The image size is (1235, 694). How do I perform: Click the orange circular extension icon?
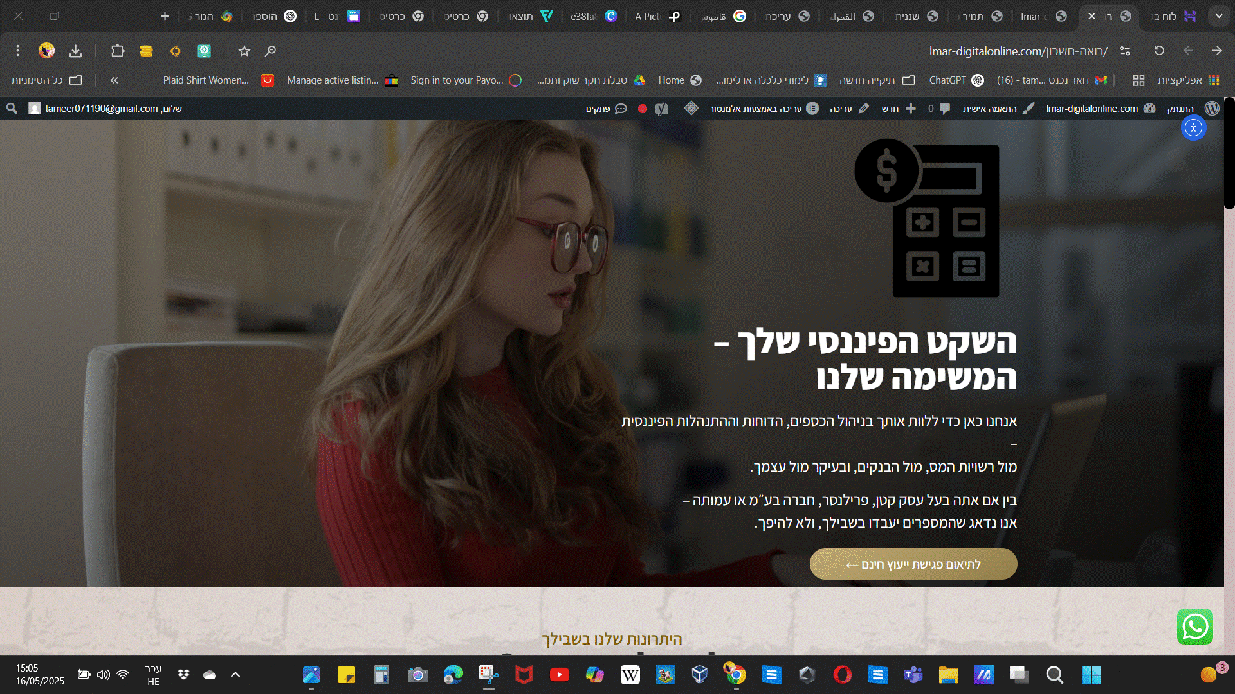point(175,51)
